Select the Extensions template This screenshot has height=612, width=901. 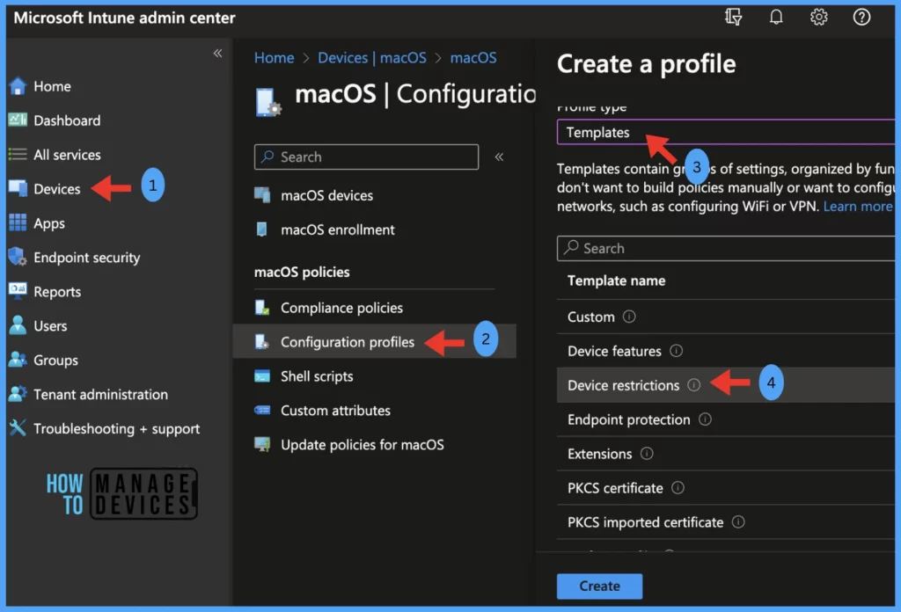pyautogui.click(x=726, y=454)
